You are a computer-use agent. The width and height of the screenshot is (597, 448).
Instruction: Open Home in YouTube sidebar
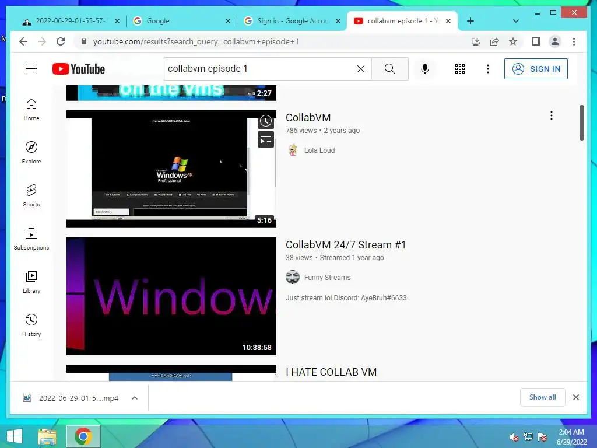pyautogui.click(x=31, y=110)
